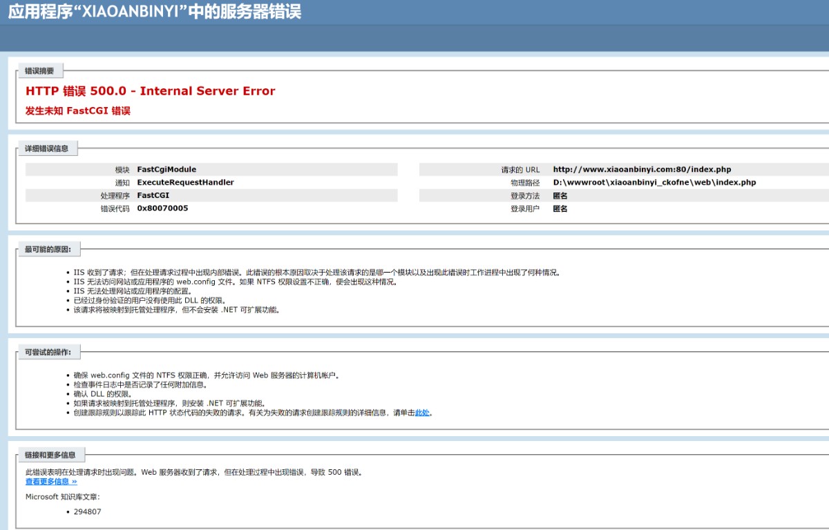
Task: Click the 发生未知 FastCGI 错误 subtitle
Action: tap(78, 110)
